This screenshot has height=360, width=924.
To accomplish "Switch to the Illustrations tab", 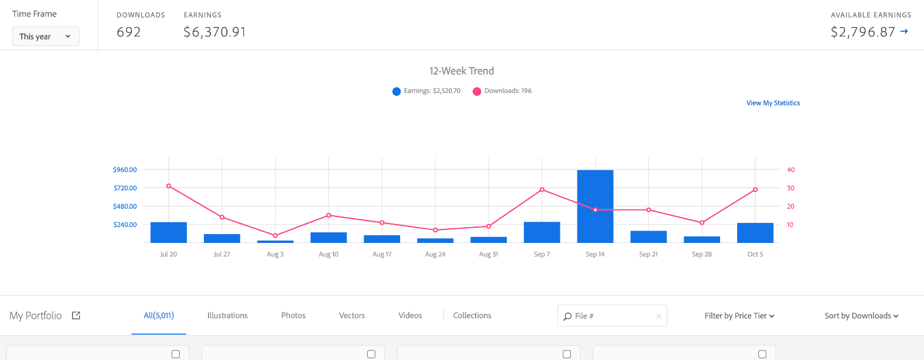I will pyautogui.click(x=227, y=315).
